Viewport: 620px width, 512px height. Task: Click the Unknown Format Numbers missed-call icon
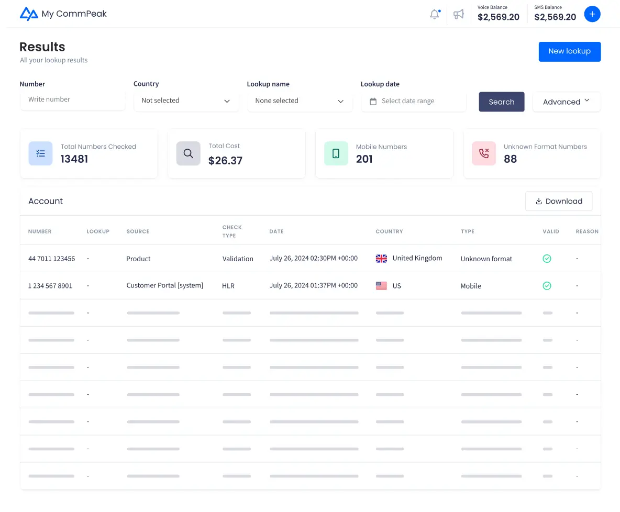[x=483, y=153]
